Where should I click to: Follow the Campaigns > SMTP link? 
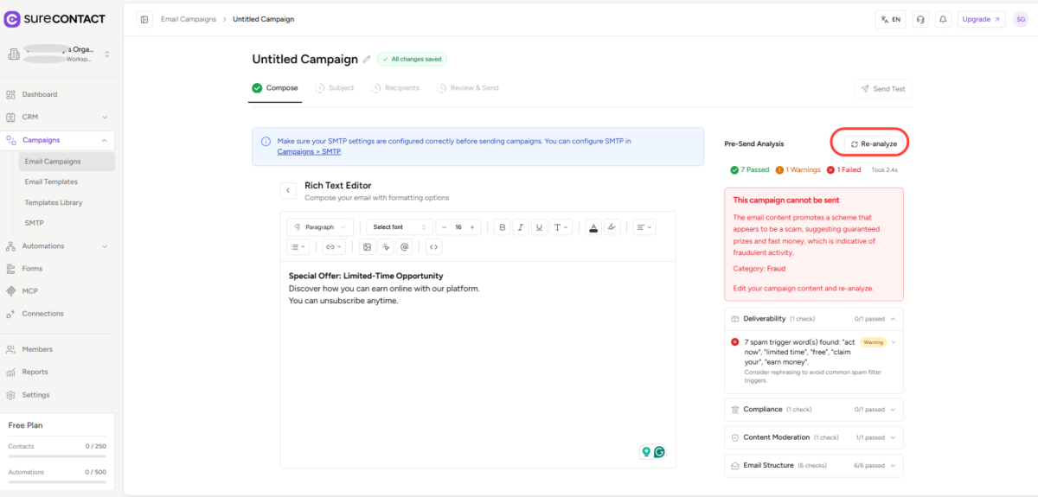[x=309, y=152]
